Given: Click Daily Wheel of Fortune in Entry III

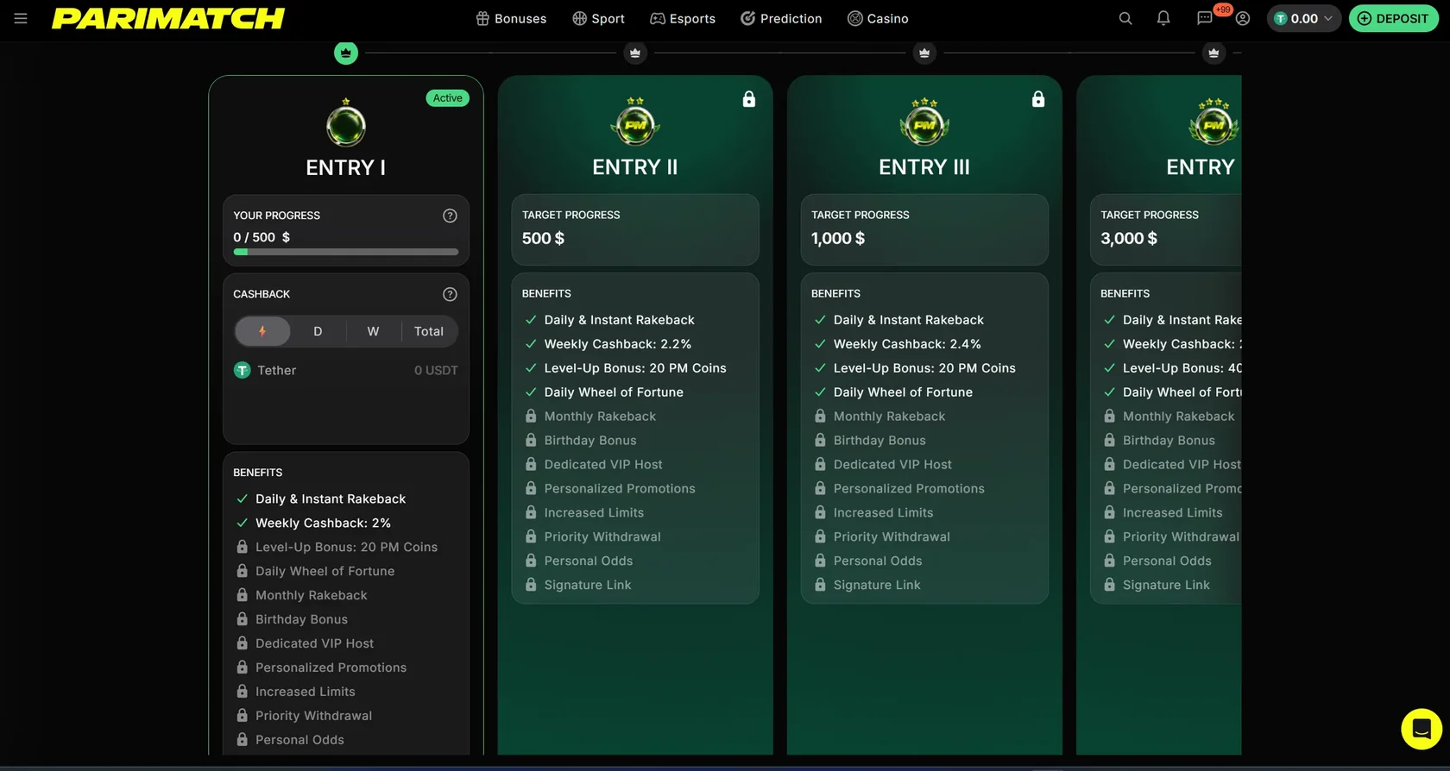Looking at the screenshot, I should (x=903, y=392).
